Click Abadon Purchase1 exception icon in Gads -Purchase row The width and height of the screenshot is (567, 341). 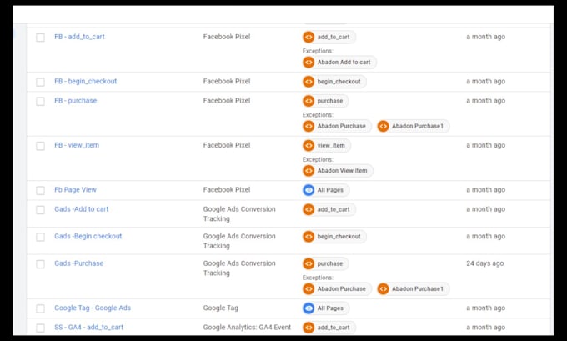pyautogui.click(x=383, y=289)
